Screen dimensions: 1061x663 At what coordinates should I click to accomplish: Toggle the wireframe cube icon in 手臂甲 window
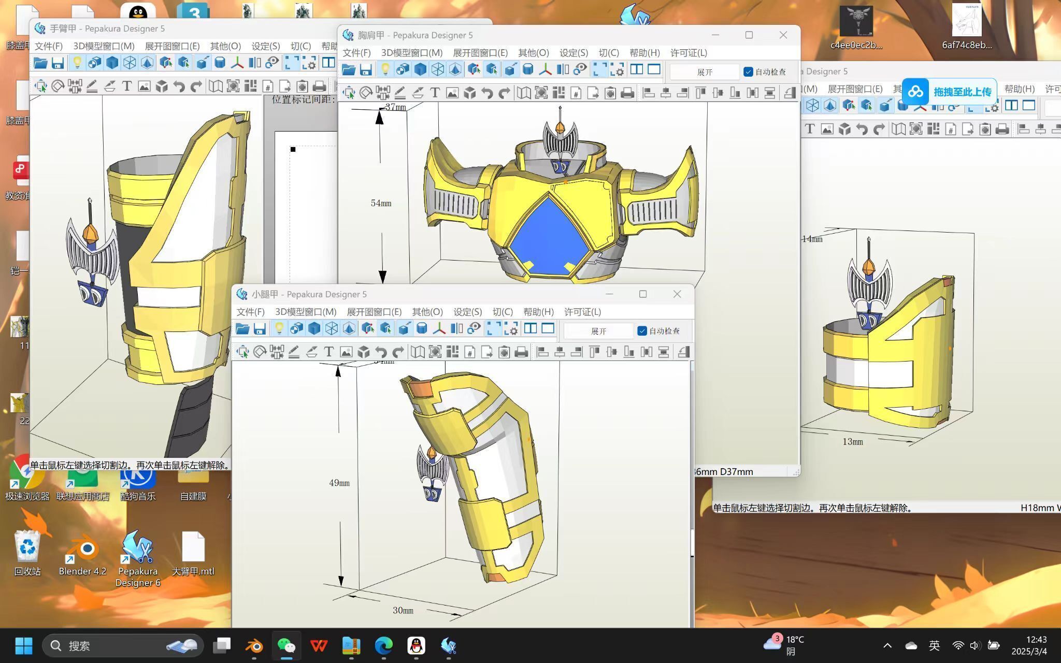click(x=130, y=63)
